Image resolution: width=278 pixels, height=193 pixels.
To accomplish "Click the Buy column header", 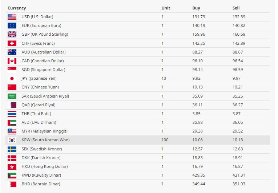I will (x=196, y=8).
